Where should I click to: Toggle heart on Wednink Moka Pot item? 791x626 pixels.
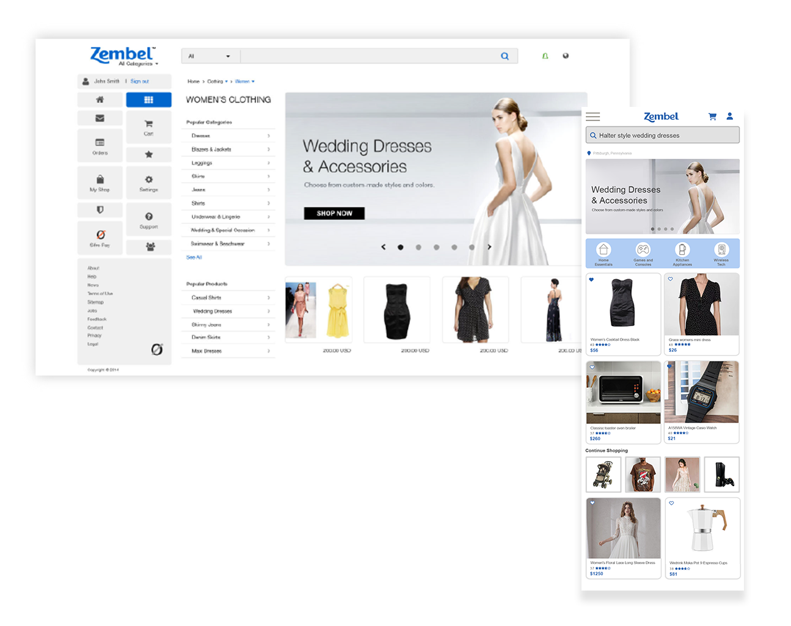click(671, 503)
